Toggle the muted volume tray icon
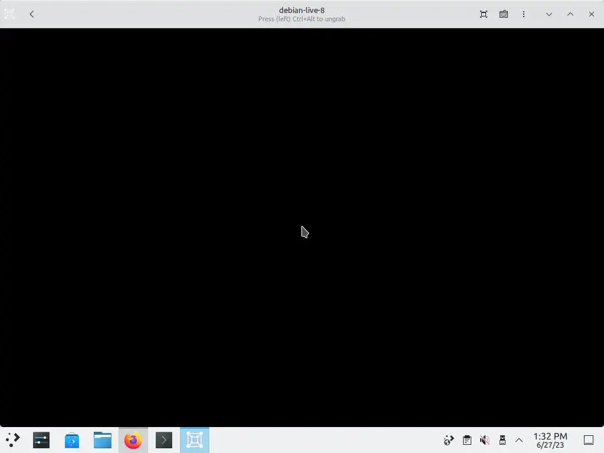Screen dimensions: 604x453 click(485, 440)
